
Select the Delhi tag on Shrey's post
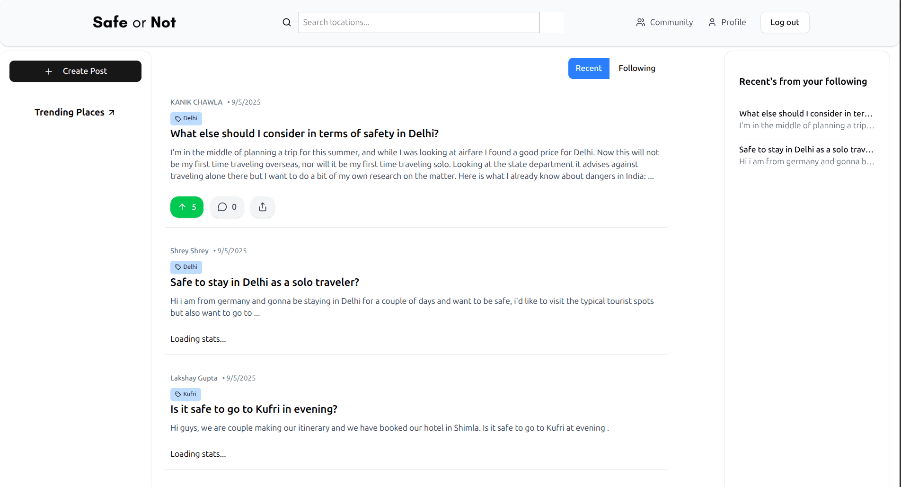186,267
